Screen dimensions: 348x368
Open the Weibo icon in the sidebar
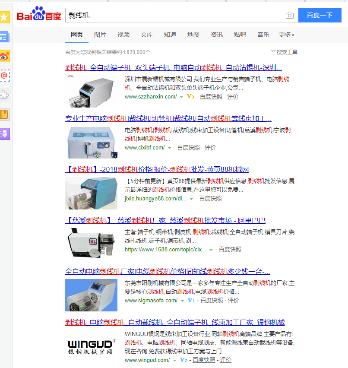pyautogui.click(x=4, y=56)
